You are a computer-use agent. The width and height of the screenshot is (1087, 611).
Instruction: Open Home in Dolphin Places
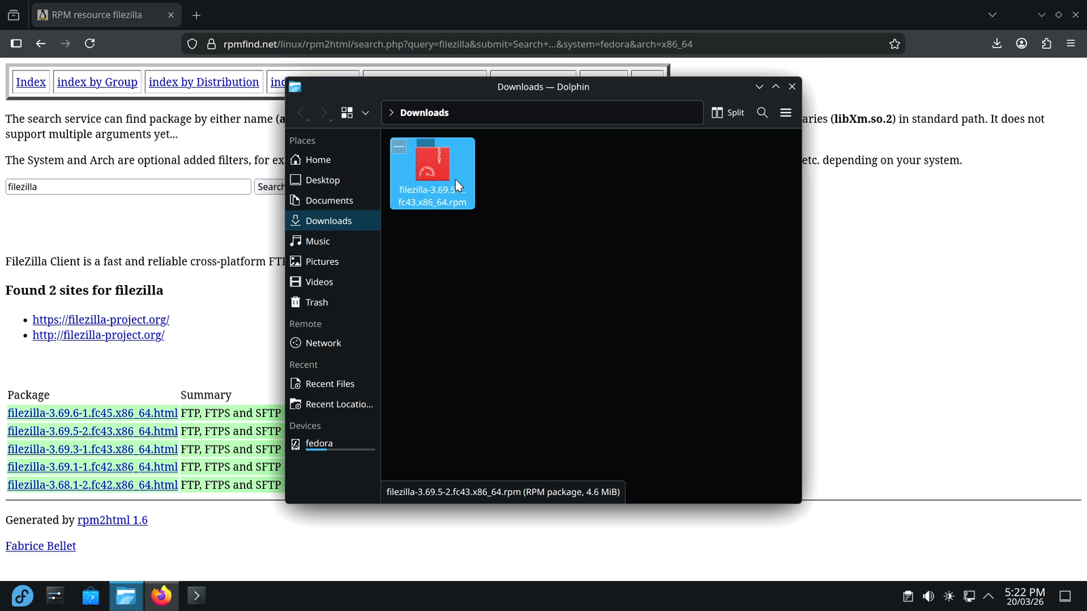point(333,160)
